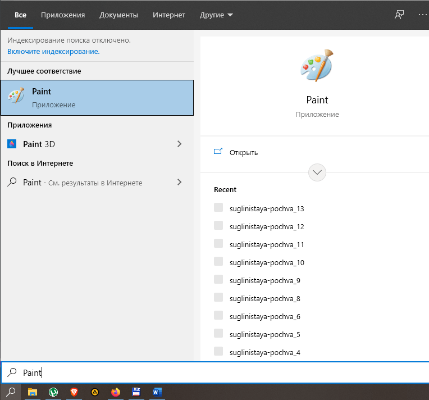Click file icon beside suglinistaya-pochva_8

click(218, 297)
